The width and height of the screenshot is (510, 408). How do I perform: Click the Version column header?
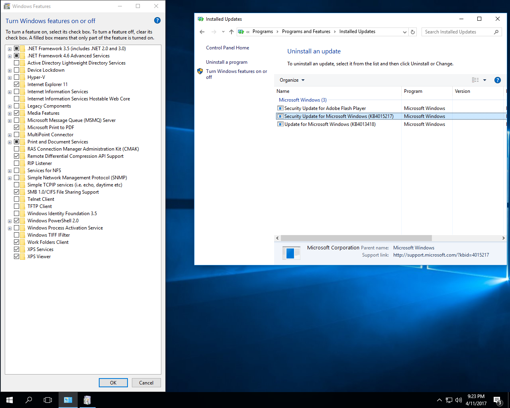click(x=478, y=91)
